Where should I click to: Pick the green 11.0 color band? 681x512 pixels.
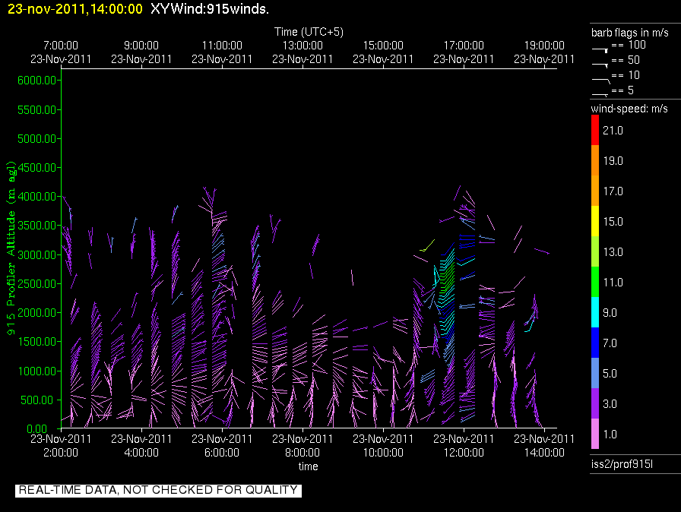595,282
